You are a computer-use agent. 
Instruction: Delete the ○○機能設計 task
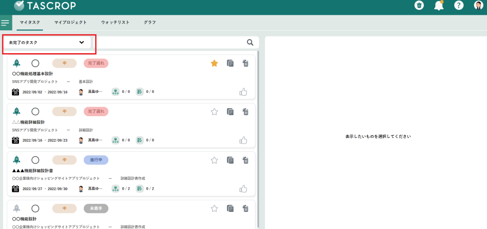[x=246, y=208]
